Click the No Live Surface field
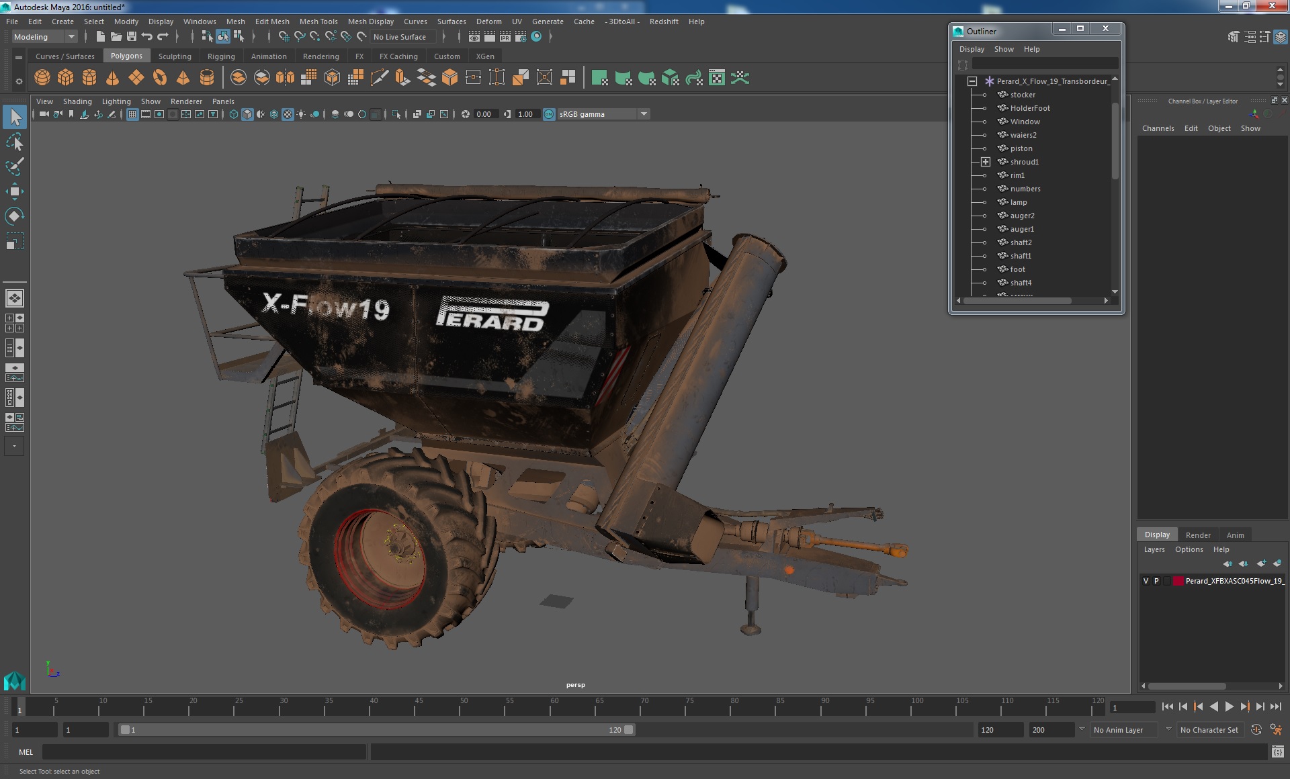 pyautogui.click(x=402, y=37)
